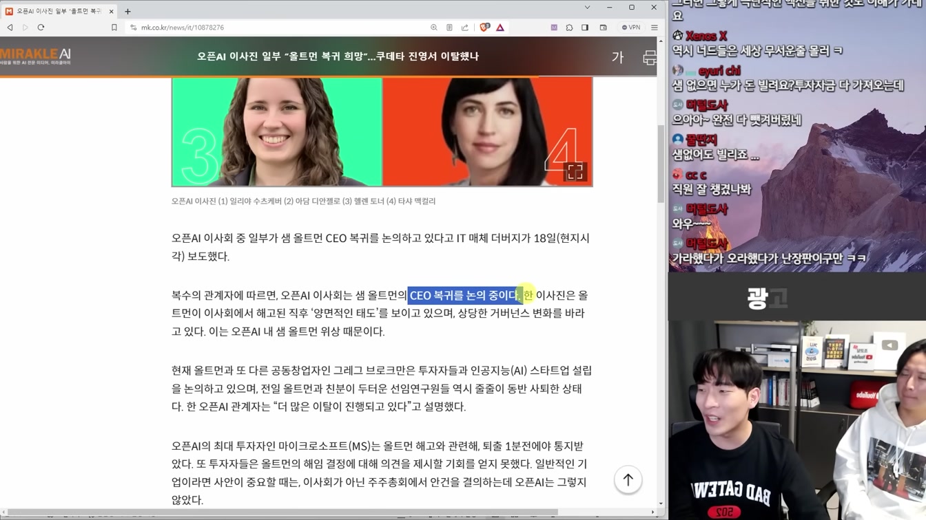Toggle the browser sidebar panel icon
Image resolution: width=926 pixels, height=520 pixels.
tap(585, 28)
